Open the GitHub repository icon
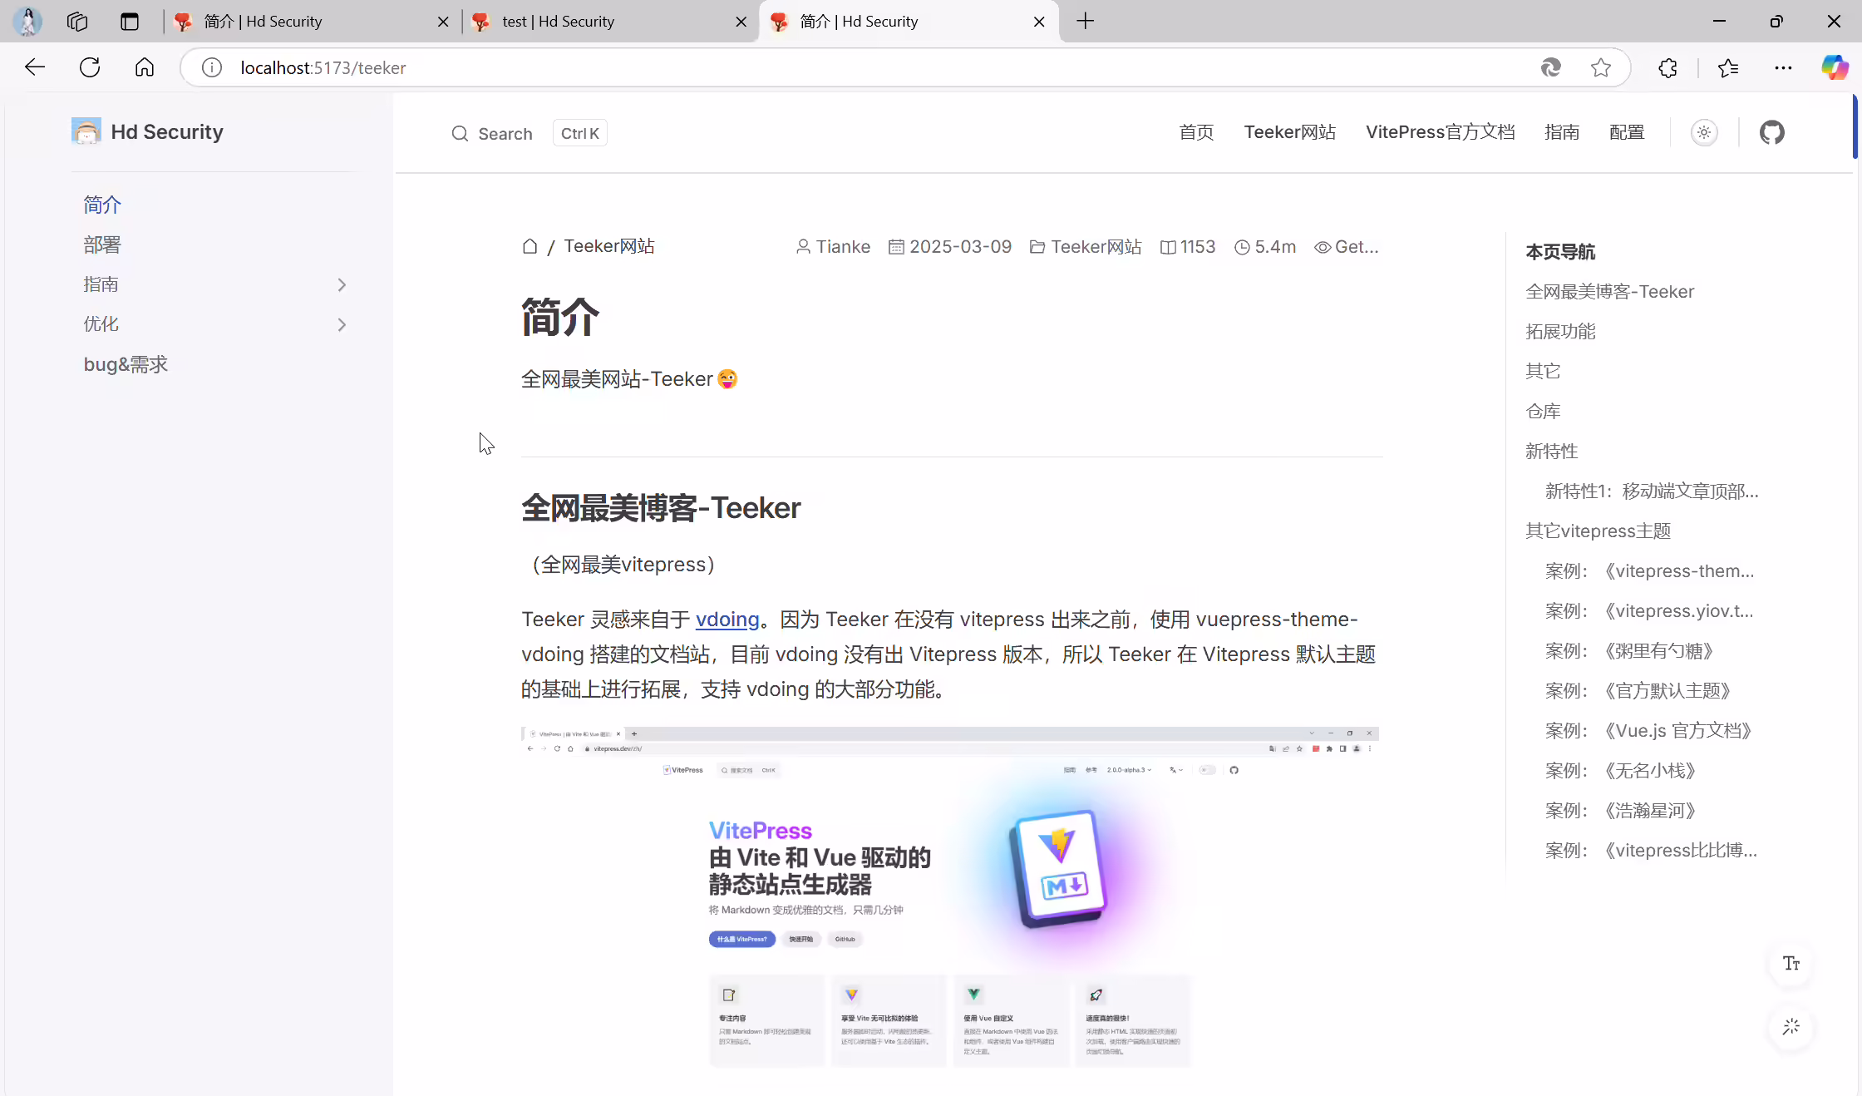The height and width of the screenshot is (1096, 1862). point(1771,132)
